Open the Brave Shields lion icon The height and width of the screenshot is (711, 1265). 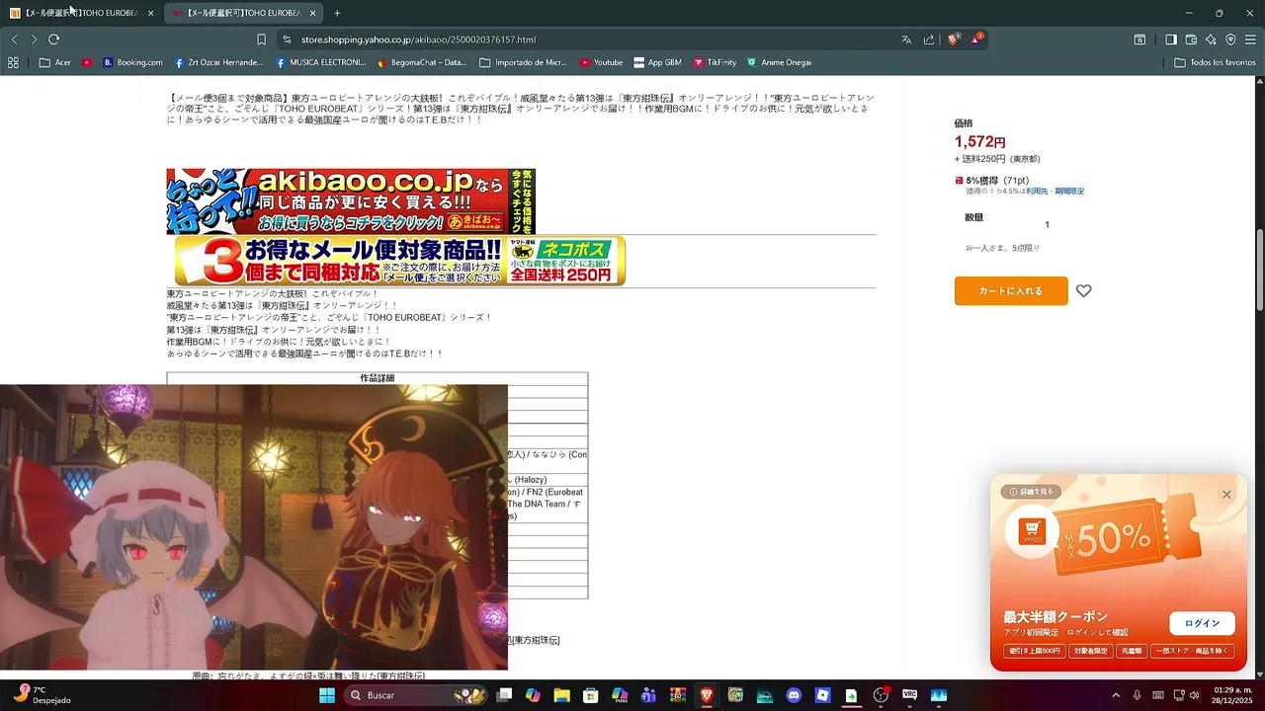coord(954,39)
